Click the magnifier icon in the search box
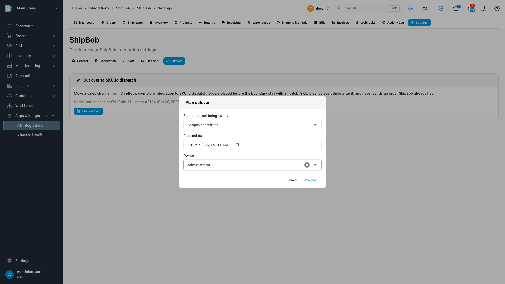 point(340,8)
